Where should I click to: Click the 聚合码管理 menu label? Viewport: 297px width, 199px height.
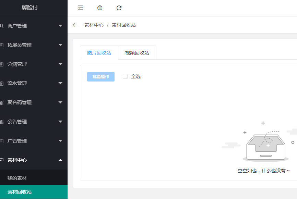coord(20,102)
